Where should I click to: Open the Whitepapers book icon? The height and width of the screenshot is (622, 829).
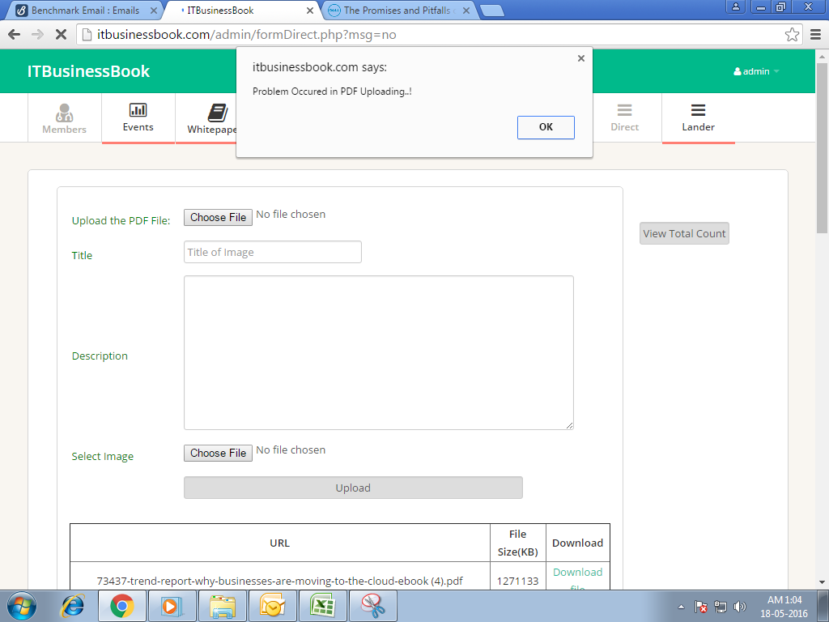217,113
